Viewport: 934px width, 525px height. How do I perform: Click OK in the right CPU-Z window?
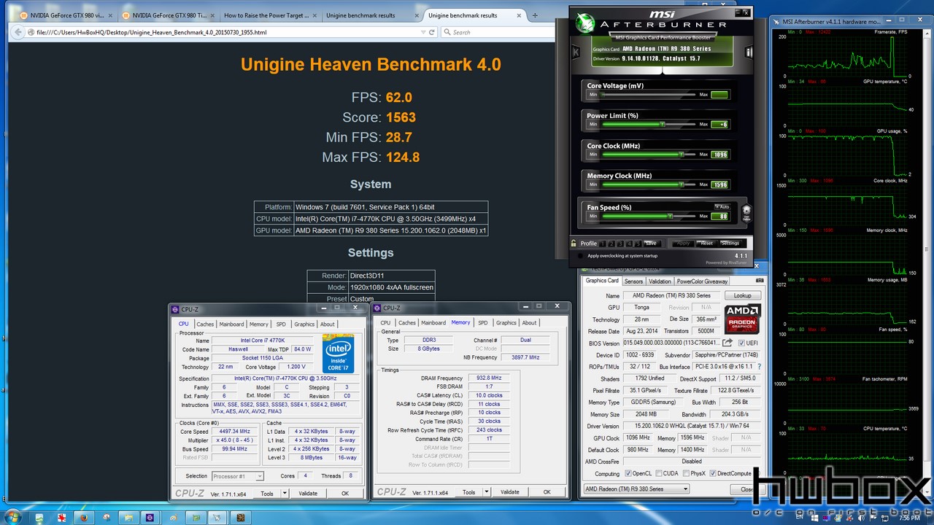coord(547,492)
